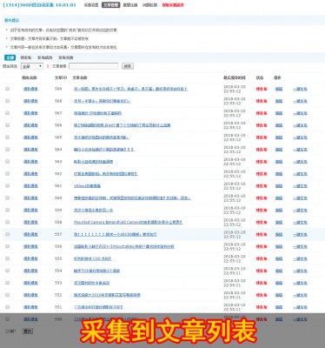Viewport: 325px width, 348px height.
Task: Click the timestamp cell of article 554
Action: pyautogui.click(x=235, y=271)
